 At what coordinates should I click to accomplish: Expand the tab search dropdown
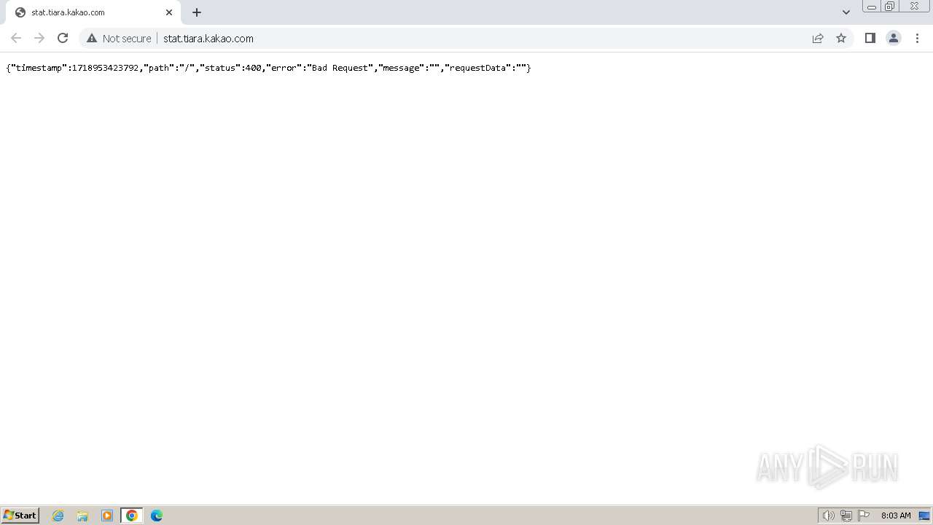pyautogui.click(x=846, y=12)
